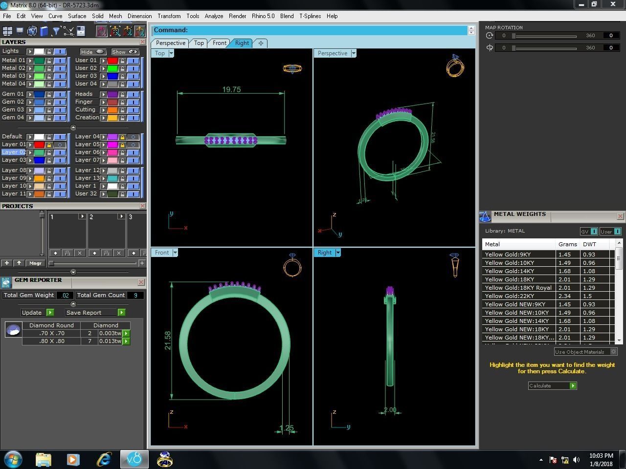Click the bracketed gumball axes icon
This screenshot has width=626, height=469.
click(x=114, y=31)
